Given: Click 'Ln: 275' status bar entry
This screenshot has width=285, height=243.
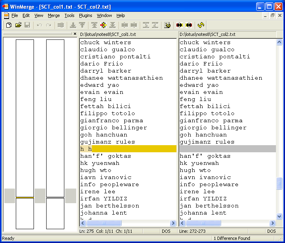Looking at the screenshot, I should click(86, 231).
